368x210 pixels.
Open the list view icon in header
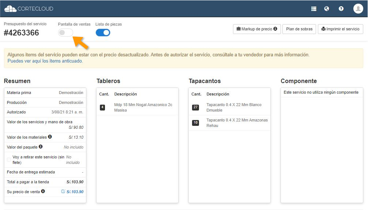coord(313,9)
